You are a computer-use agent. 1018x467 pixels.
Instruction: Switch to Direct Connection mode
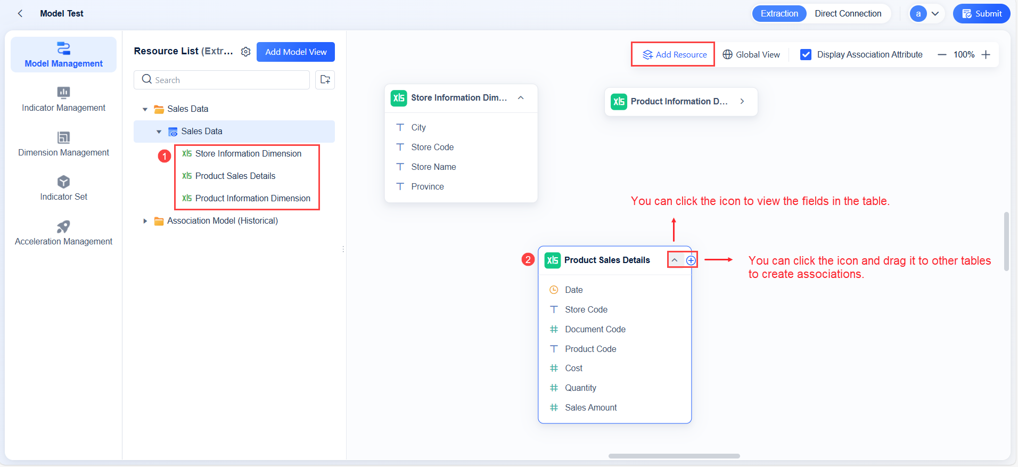coord(848,14)
